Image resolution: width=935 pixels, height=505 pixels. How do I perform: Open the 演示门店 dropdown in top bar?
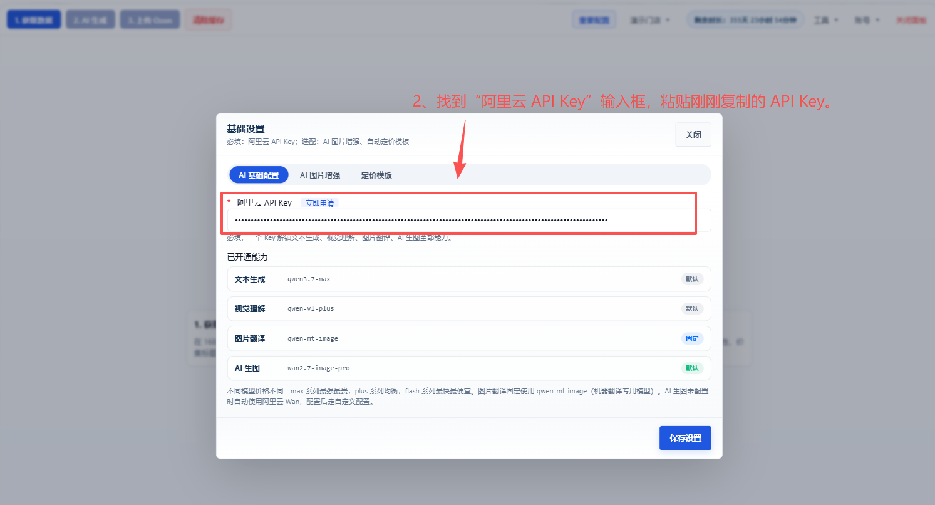click(x=649, y=20)
